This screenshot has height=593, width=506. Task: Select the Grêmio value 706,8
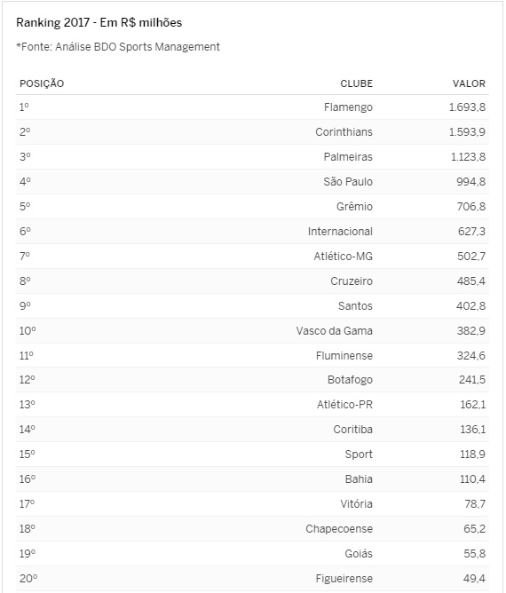pos(471,207)
